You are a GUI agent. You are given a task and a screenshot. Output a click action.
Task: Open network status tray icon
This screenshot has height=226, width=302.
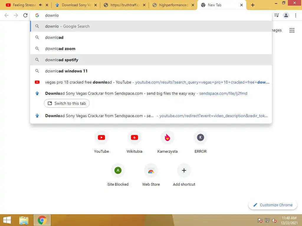[267, 220]
